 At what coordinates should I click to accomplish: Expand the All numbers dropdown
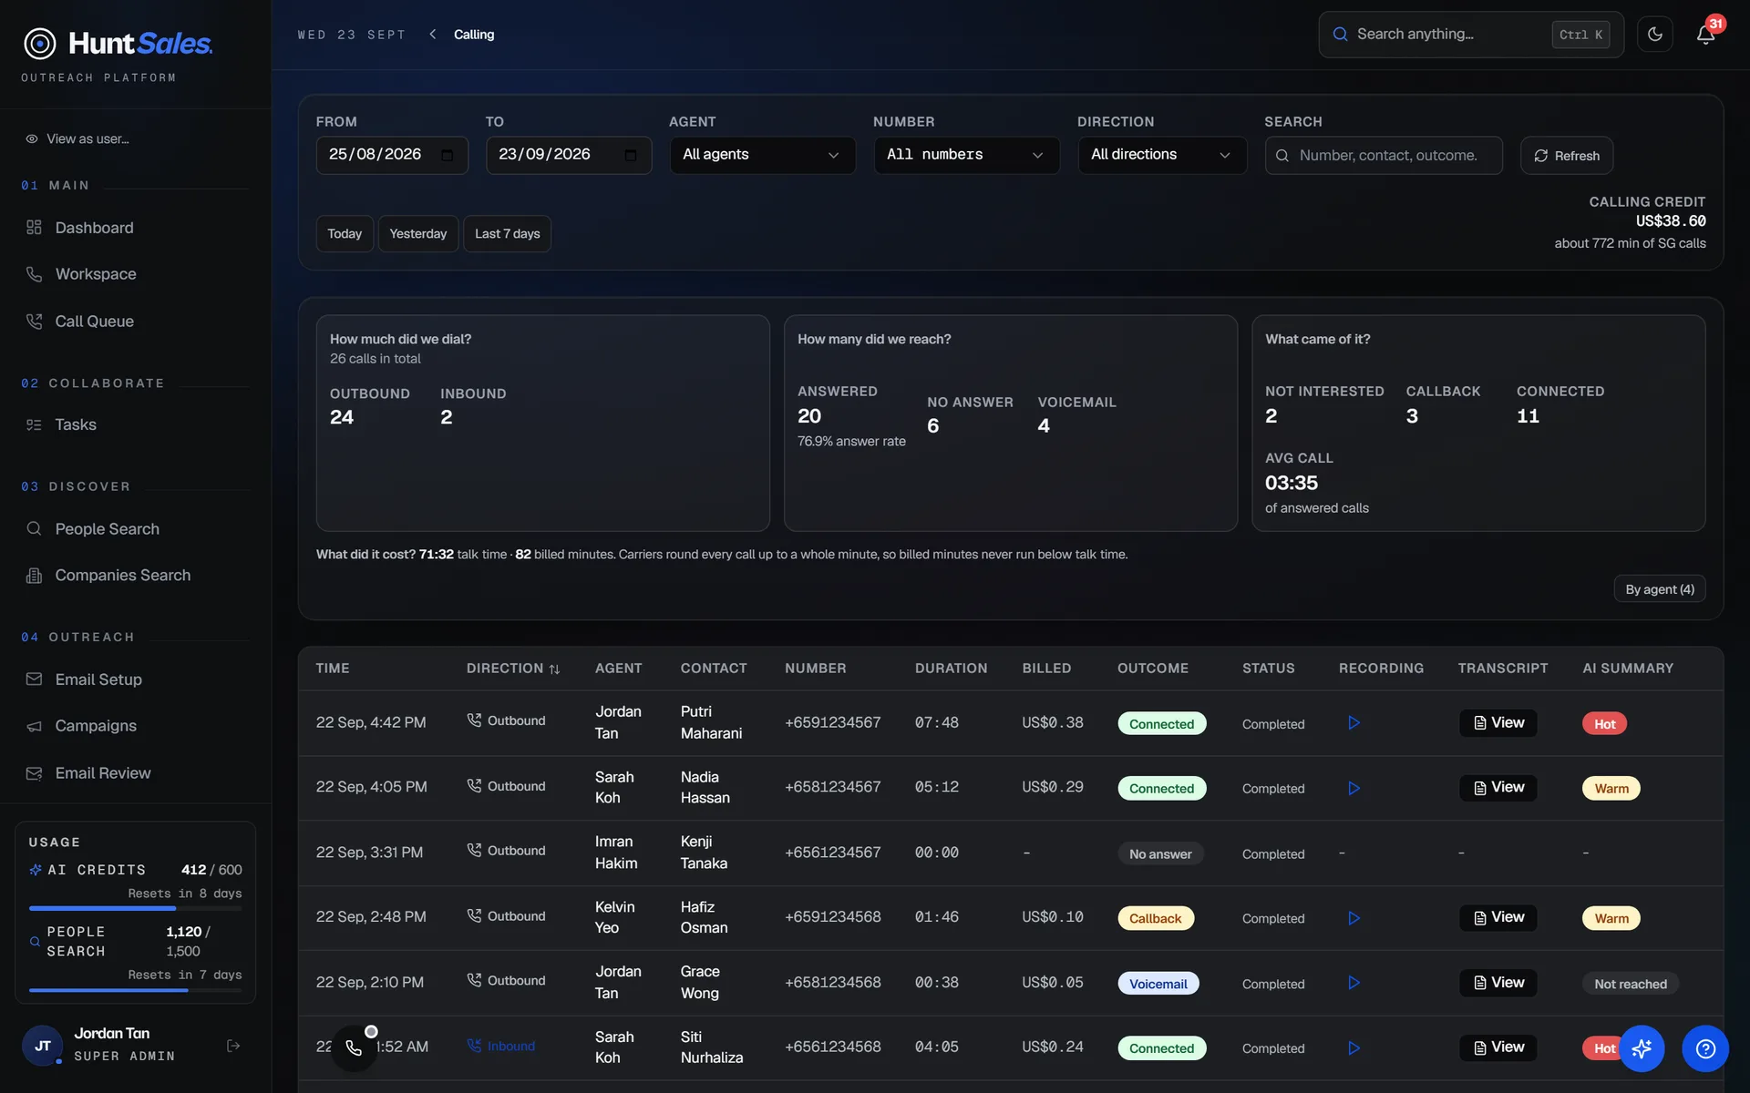tap(966, 155)
